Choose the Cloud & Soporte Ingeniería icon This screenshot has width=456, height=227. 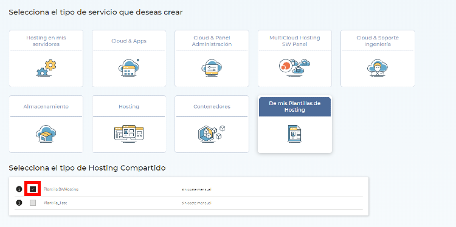point(378,67)
